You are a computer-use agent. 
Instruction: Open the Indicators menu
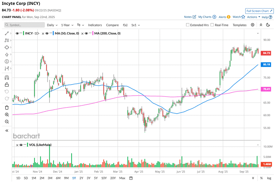[95, 25]
